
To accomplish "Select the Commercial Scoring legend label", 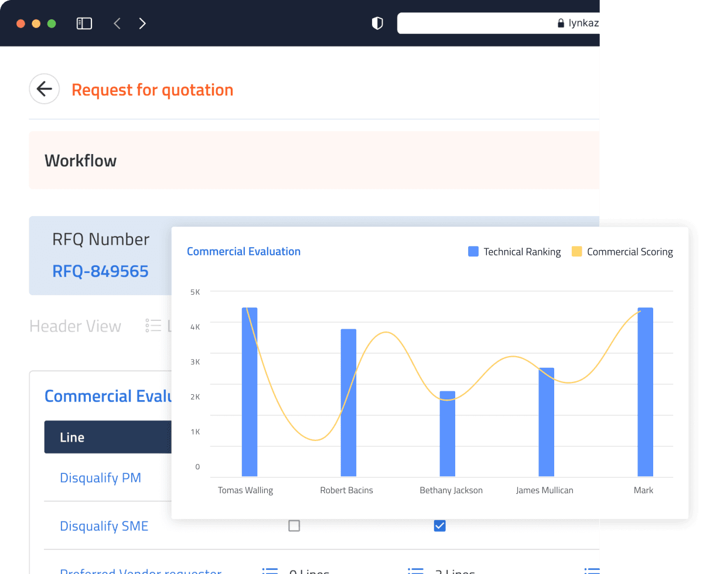I will tap(630, 252).
